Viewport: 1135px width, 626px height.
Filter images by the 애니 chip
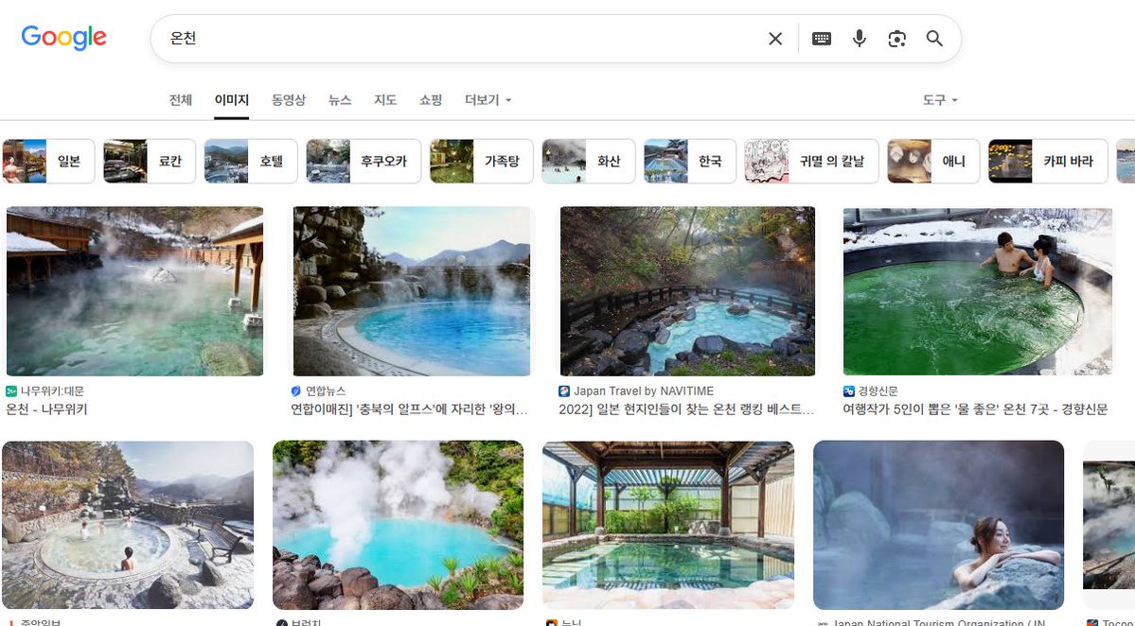coord(933,161)
